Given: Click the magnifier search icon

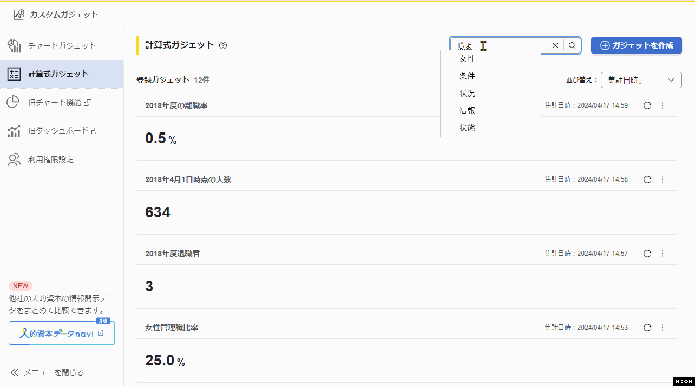Looking at the screenshot, I should [x=572, y=45].
